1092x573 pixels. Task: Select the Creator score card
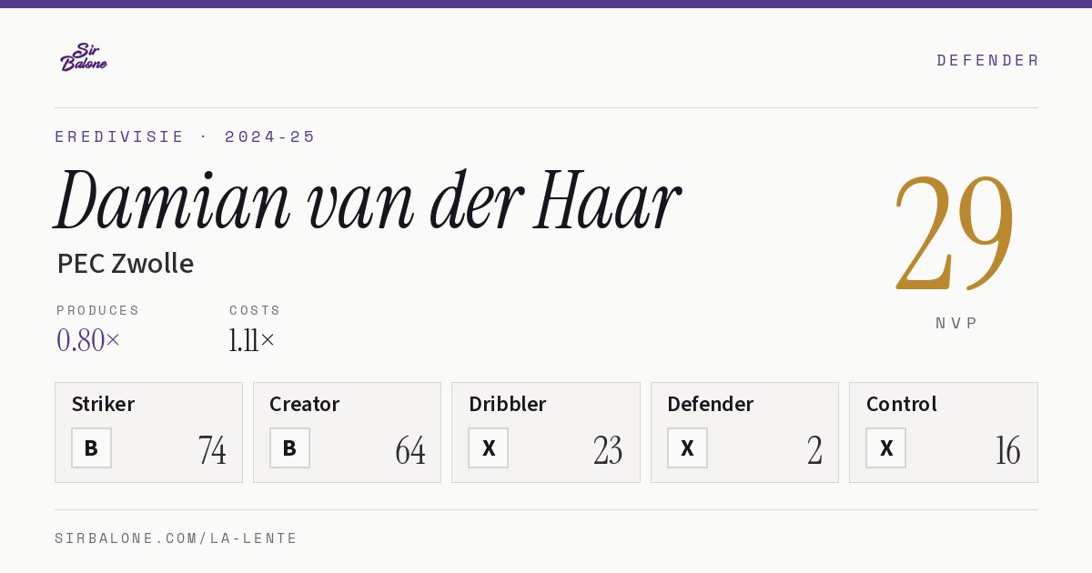[347, 432]
